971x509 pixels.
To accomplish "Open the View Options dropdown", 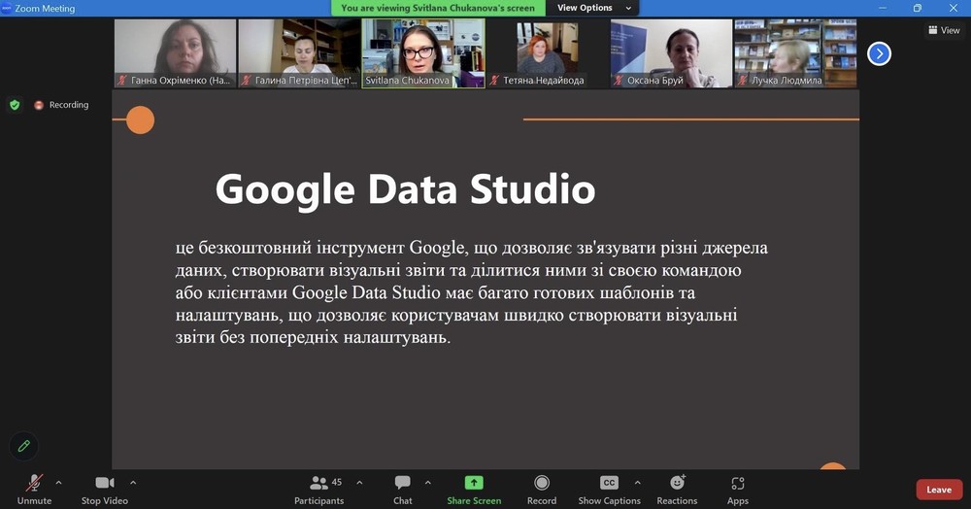I will 592,8.
